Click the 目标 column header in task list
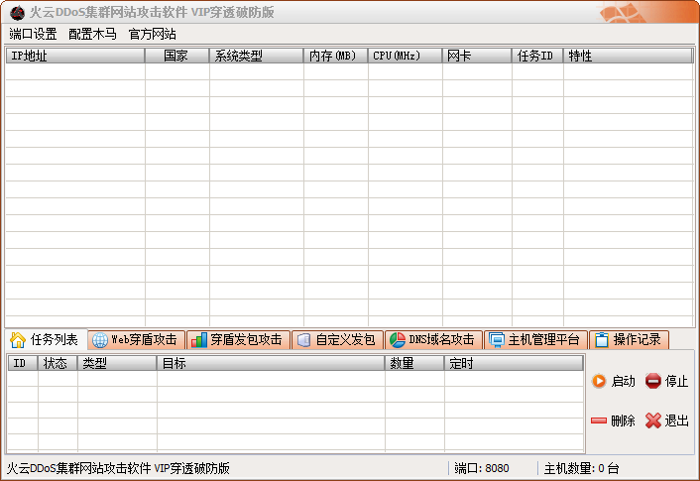This screenshot has height=481, width=700. (271, 364)
